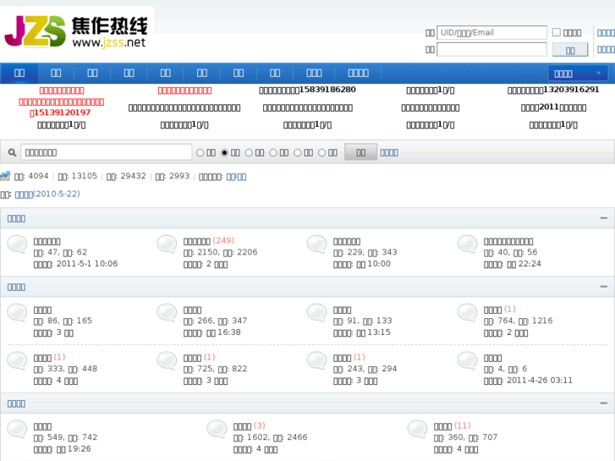Viewport: 615px width, 461px height.
Task: Click the last-post time 2011-4-26 03:11
Action: [x=540, y=380]
